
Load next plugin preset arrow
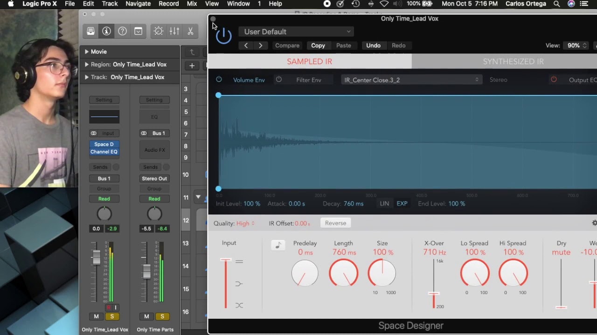(260, 46)
